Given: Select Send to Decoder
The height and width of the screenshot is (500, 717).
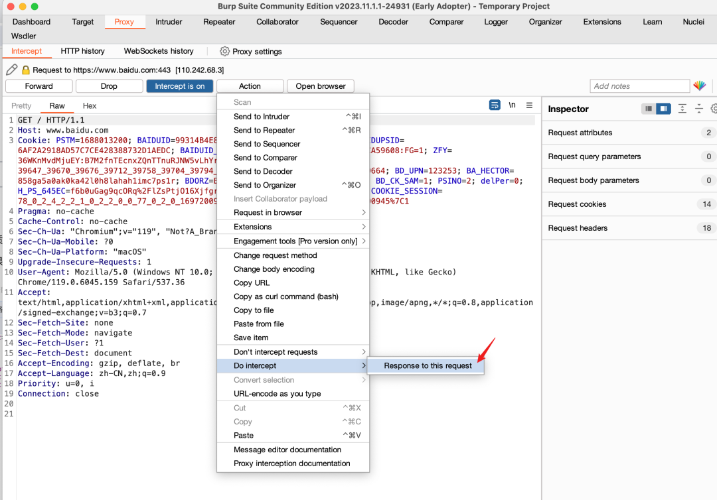Looking at the screenshot, I should click(293, 171).
